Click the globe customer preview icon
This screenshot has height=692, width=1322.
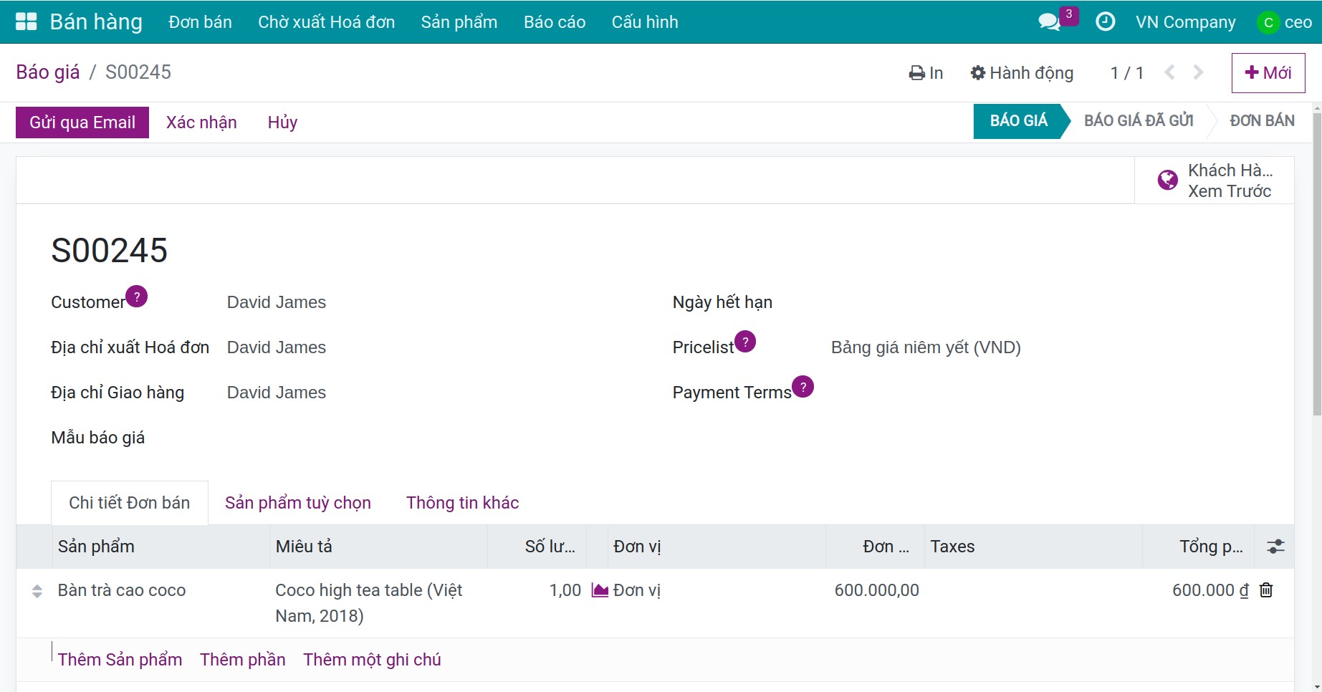1167,180
